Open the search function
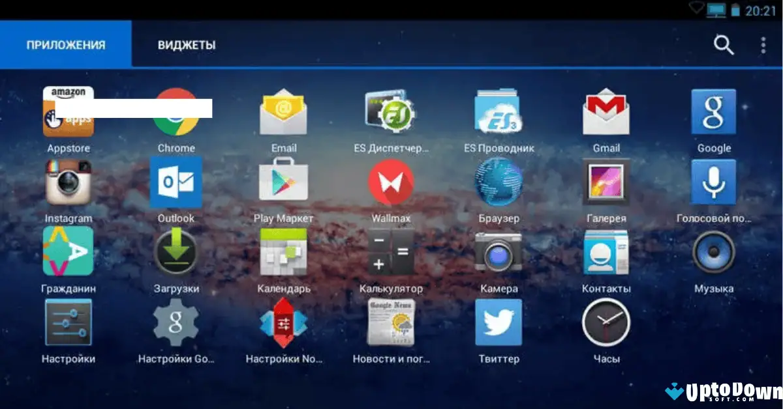 point(724,45)
